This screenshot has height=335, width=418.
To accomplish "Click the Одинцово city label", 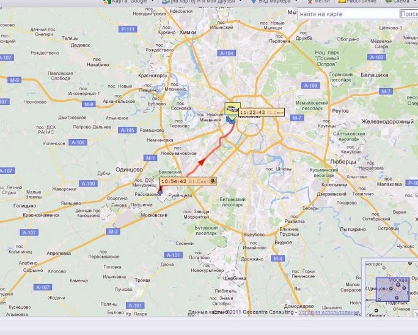I will click(129, 170).
